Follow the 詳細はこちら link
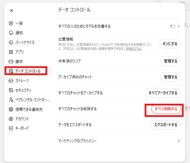The height and width of the screenshot is (163, 190). pyautogui.click(x=134, y=49)
